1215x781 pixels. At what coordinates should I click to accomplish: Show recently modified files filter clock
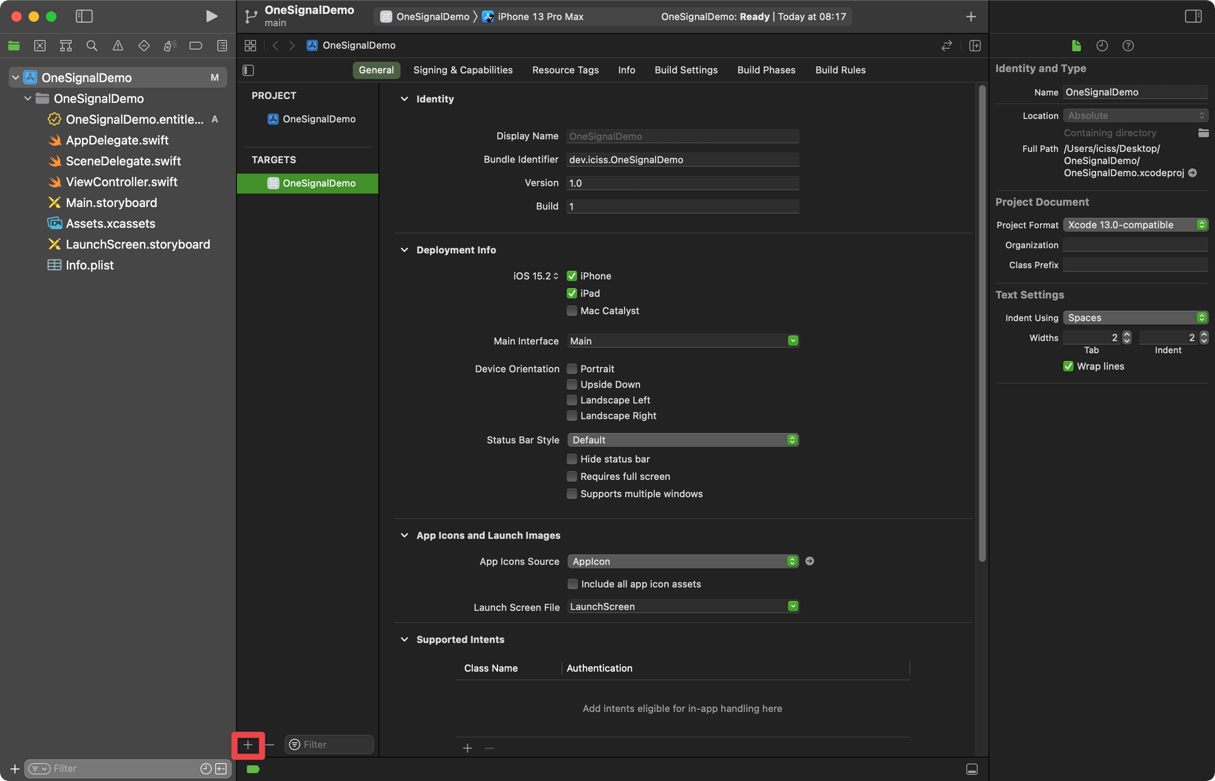(206, 769)
